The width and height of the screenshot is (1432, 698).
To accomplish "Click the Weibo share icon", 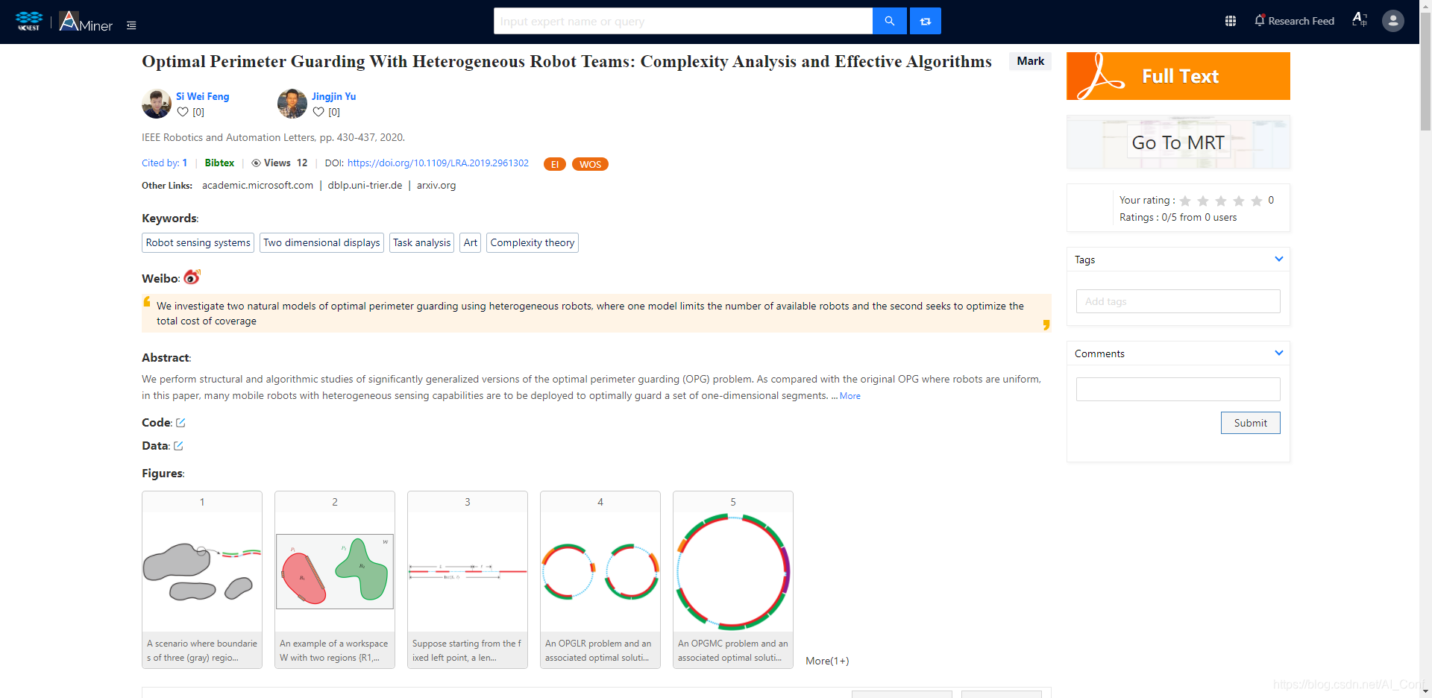I will (192, 277).
